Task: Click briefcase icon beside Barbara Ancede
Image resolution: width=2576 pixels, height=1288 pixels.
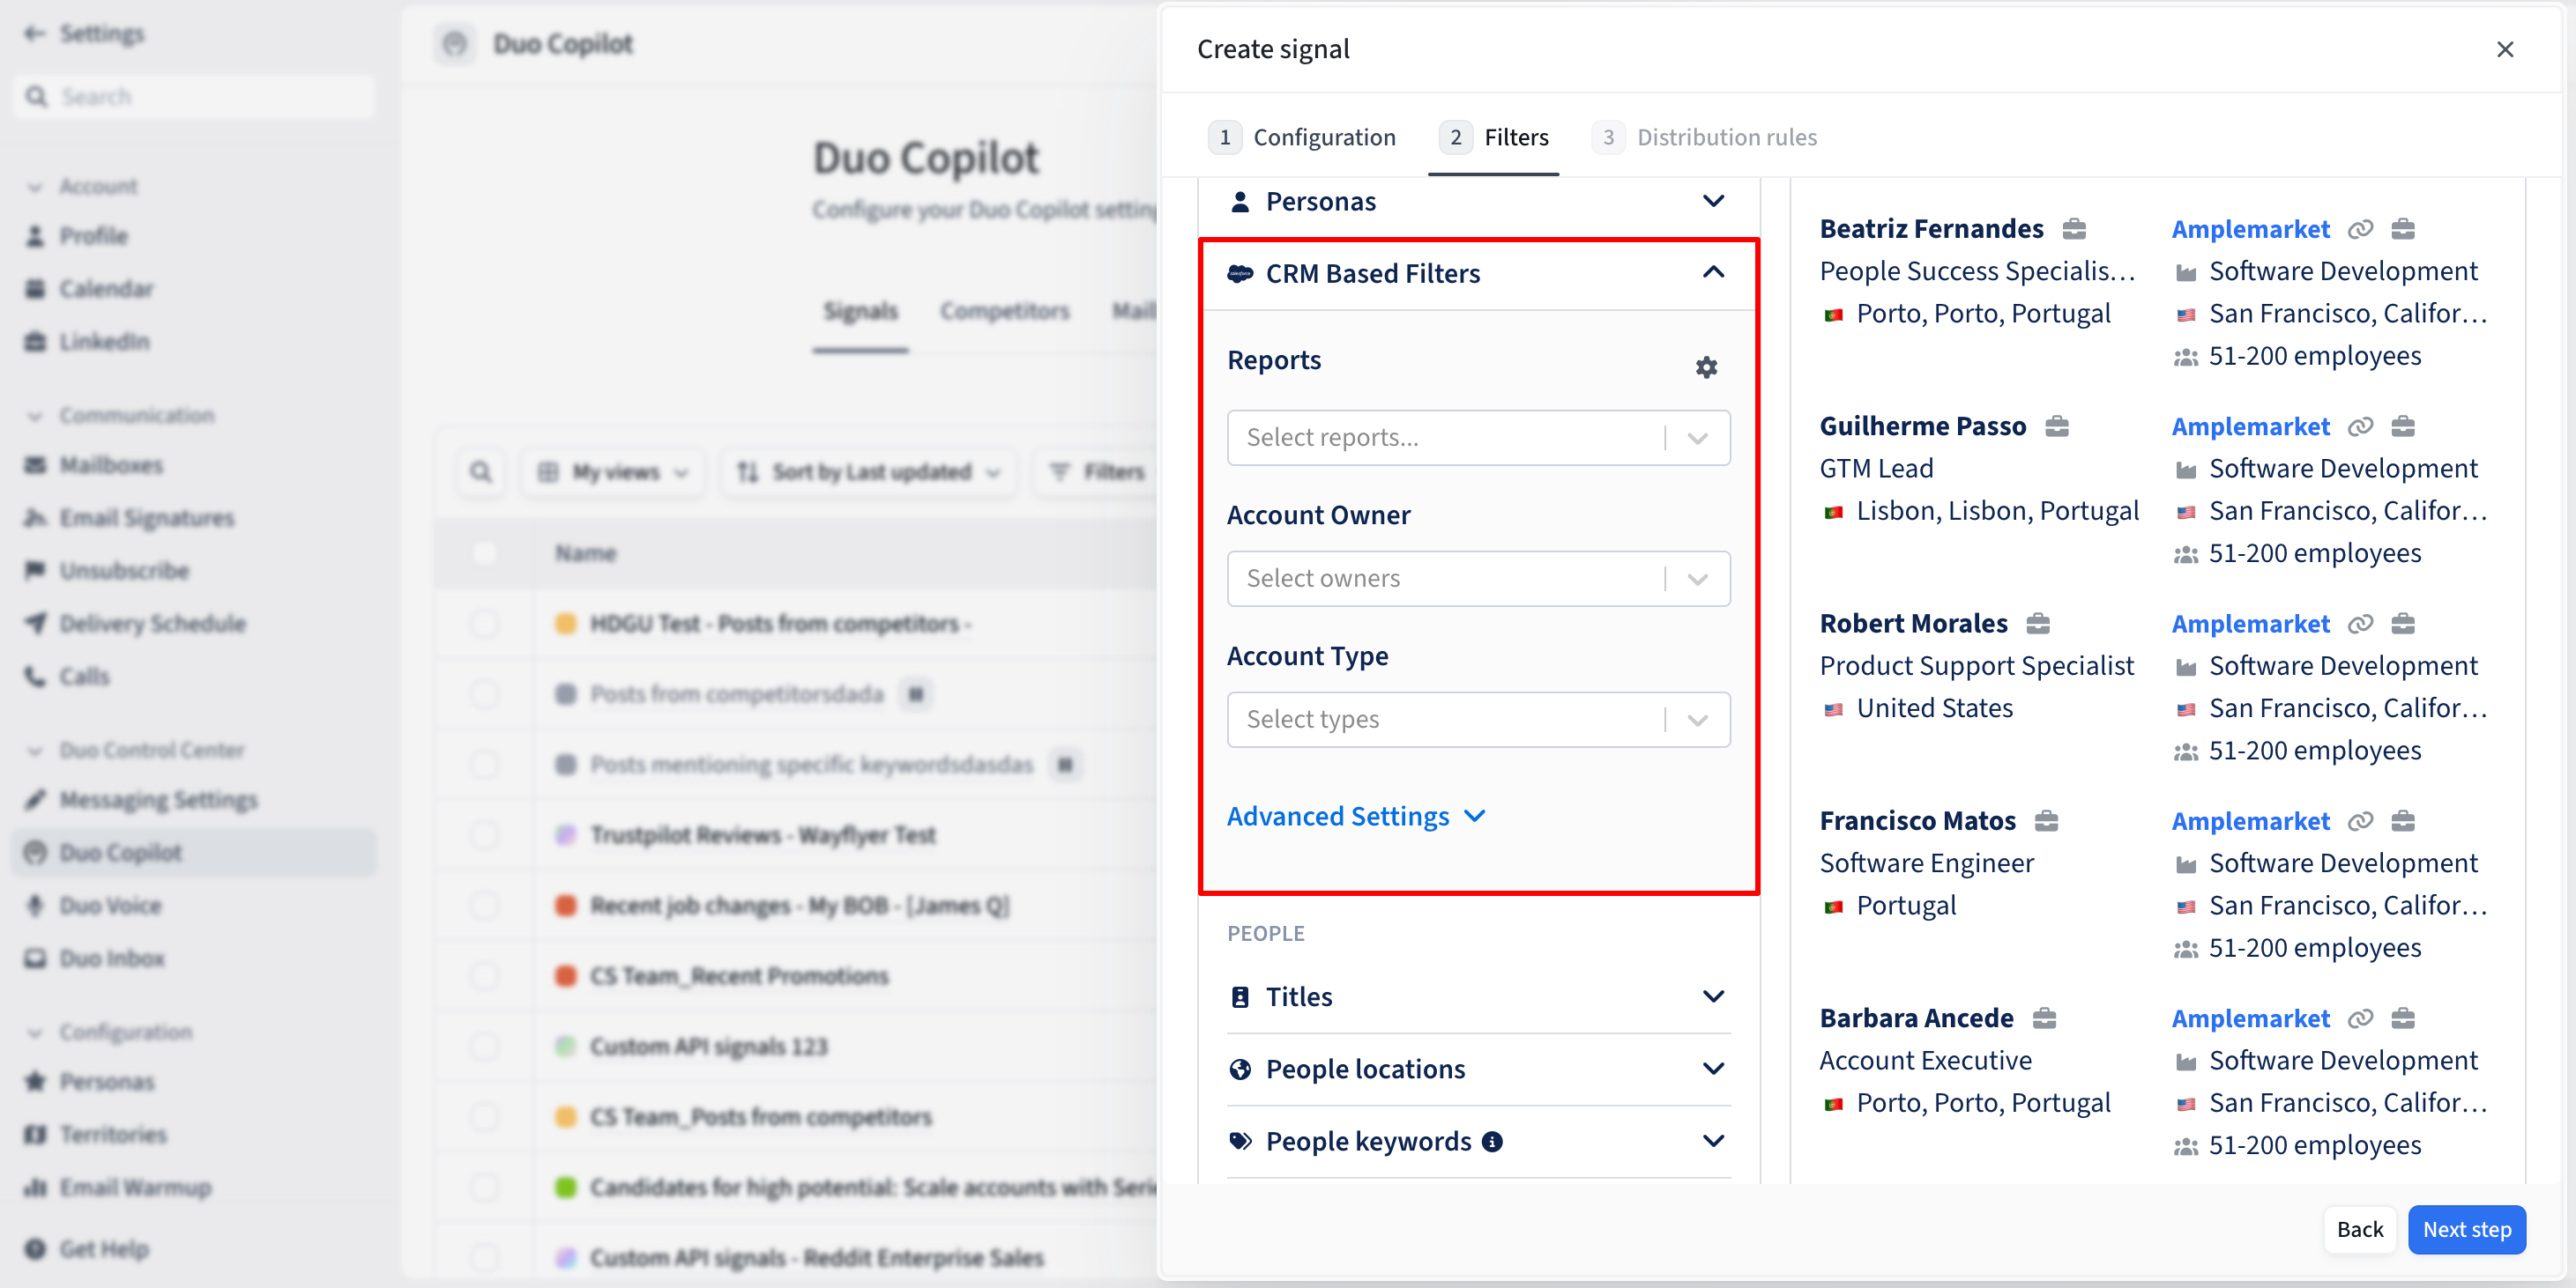Action: (2044, 1018)
